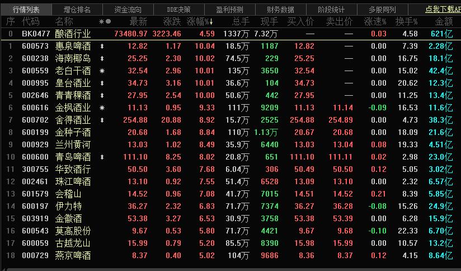Sort by the 买入价 column header
This screenshot has width=461, height=271.
301,21
